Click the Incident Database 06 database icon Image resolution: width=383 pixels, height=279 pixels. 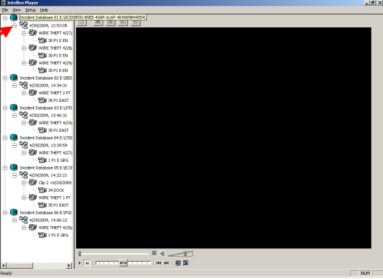point(13,213)
